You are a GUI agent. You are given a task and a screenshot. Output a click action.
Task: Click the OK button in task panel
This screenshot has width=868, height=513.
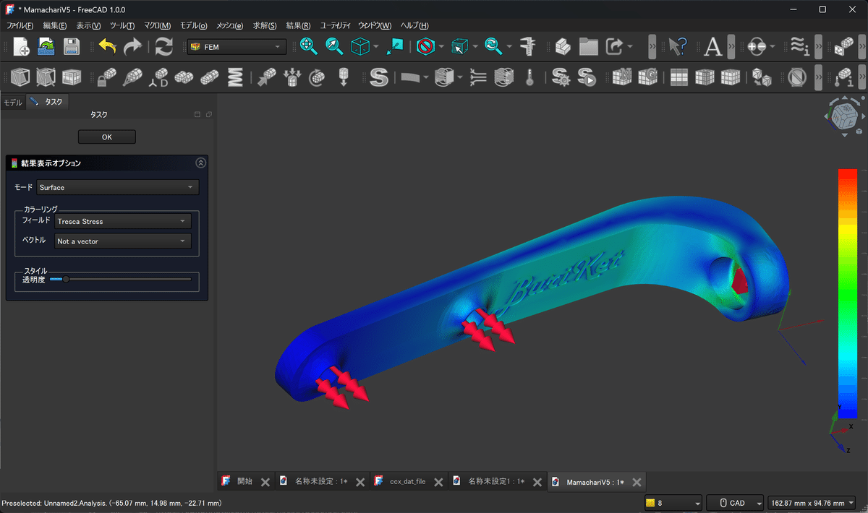coord(106,137)
